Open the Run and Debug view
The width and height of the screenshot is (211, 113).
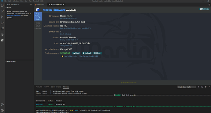point(2,23)
